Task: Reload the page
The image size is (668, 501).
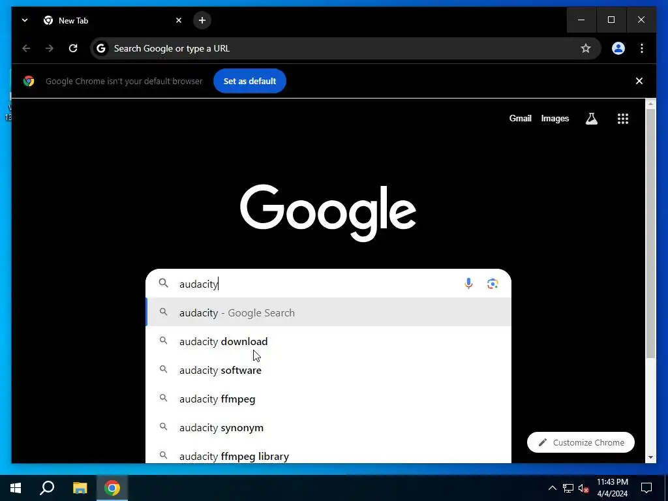Action: [x=73, y=48]
